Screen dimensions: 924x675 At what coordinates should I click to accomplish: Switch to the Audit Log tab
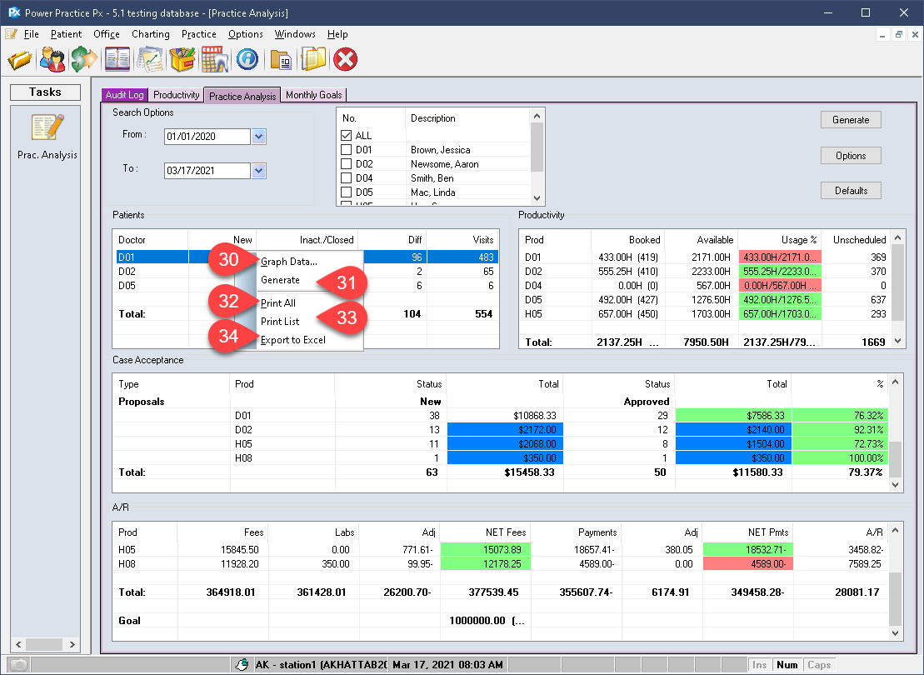tap(124, 95)
